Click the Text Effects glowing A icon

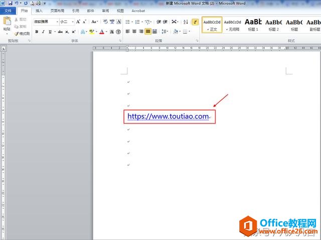83,32
